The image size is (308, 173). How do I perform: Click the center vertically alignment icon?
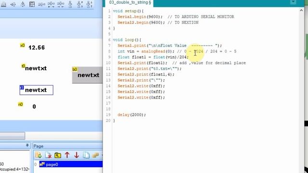click(23, 4)
